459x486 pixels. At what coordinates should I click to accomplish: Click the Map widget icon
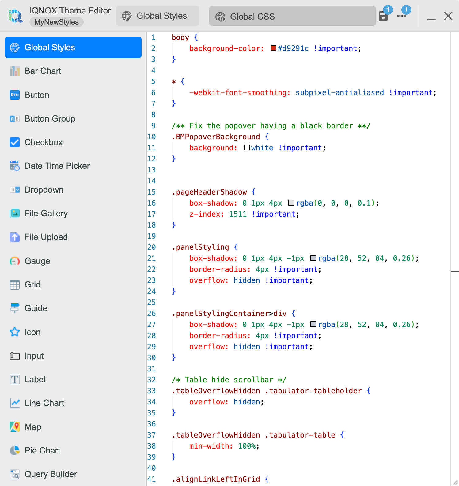point(14,427)
